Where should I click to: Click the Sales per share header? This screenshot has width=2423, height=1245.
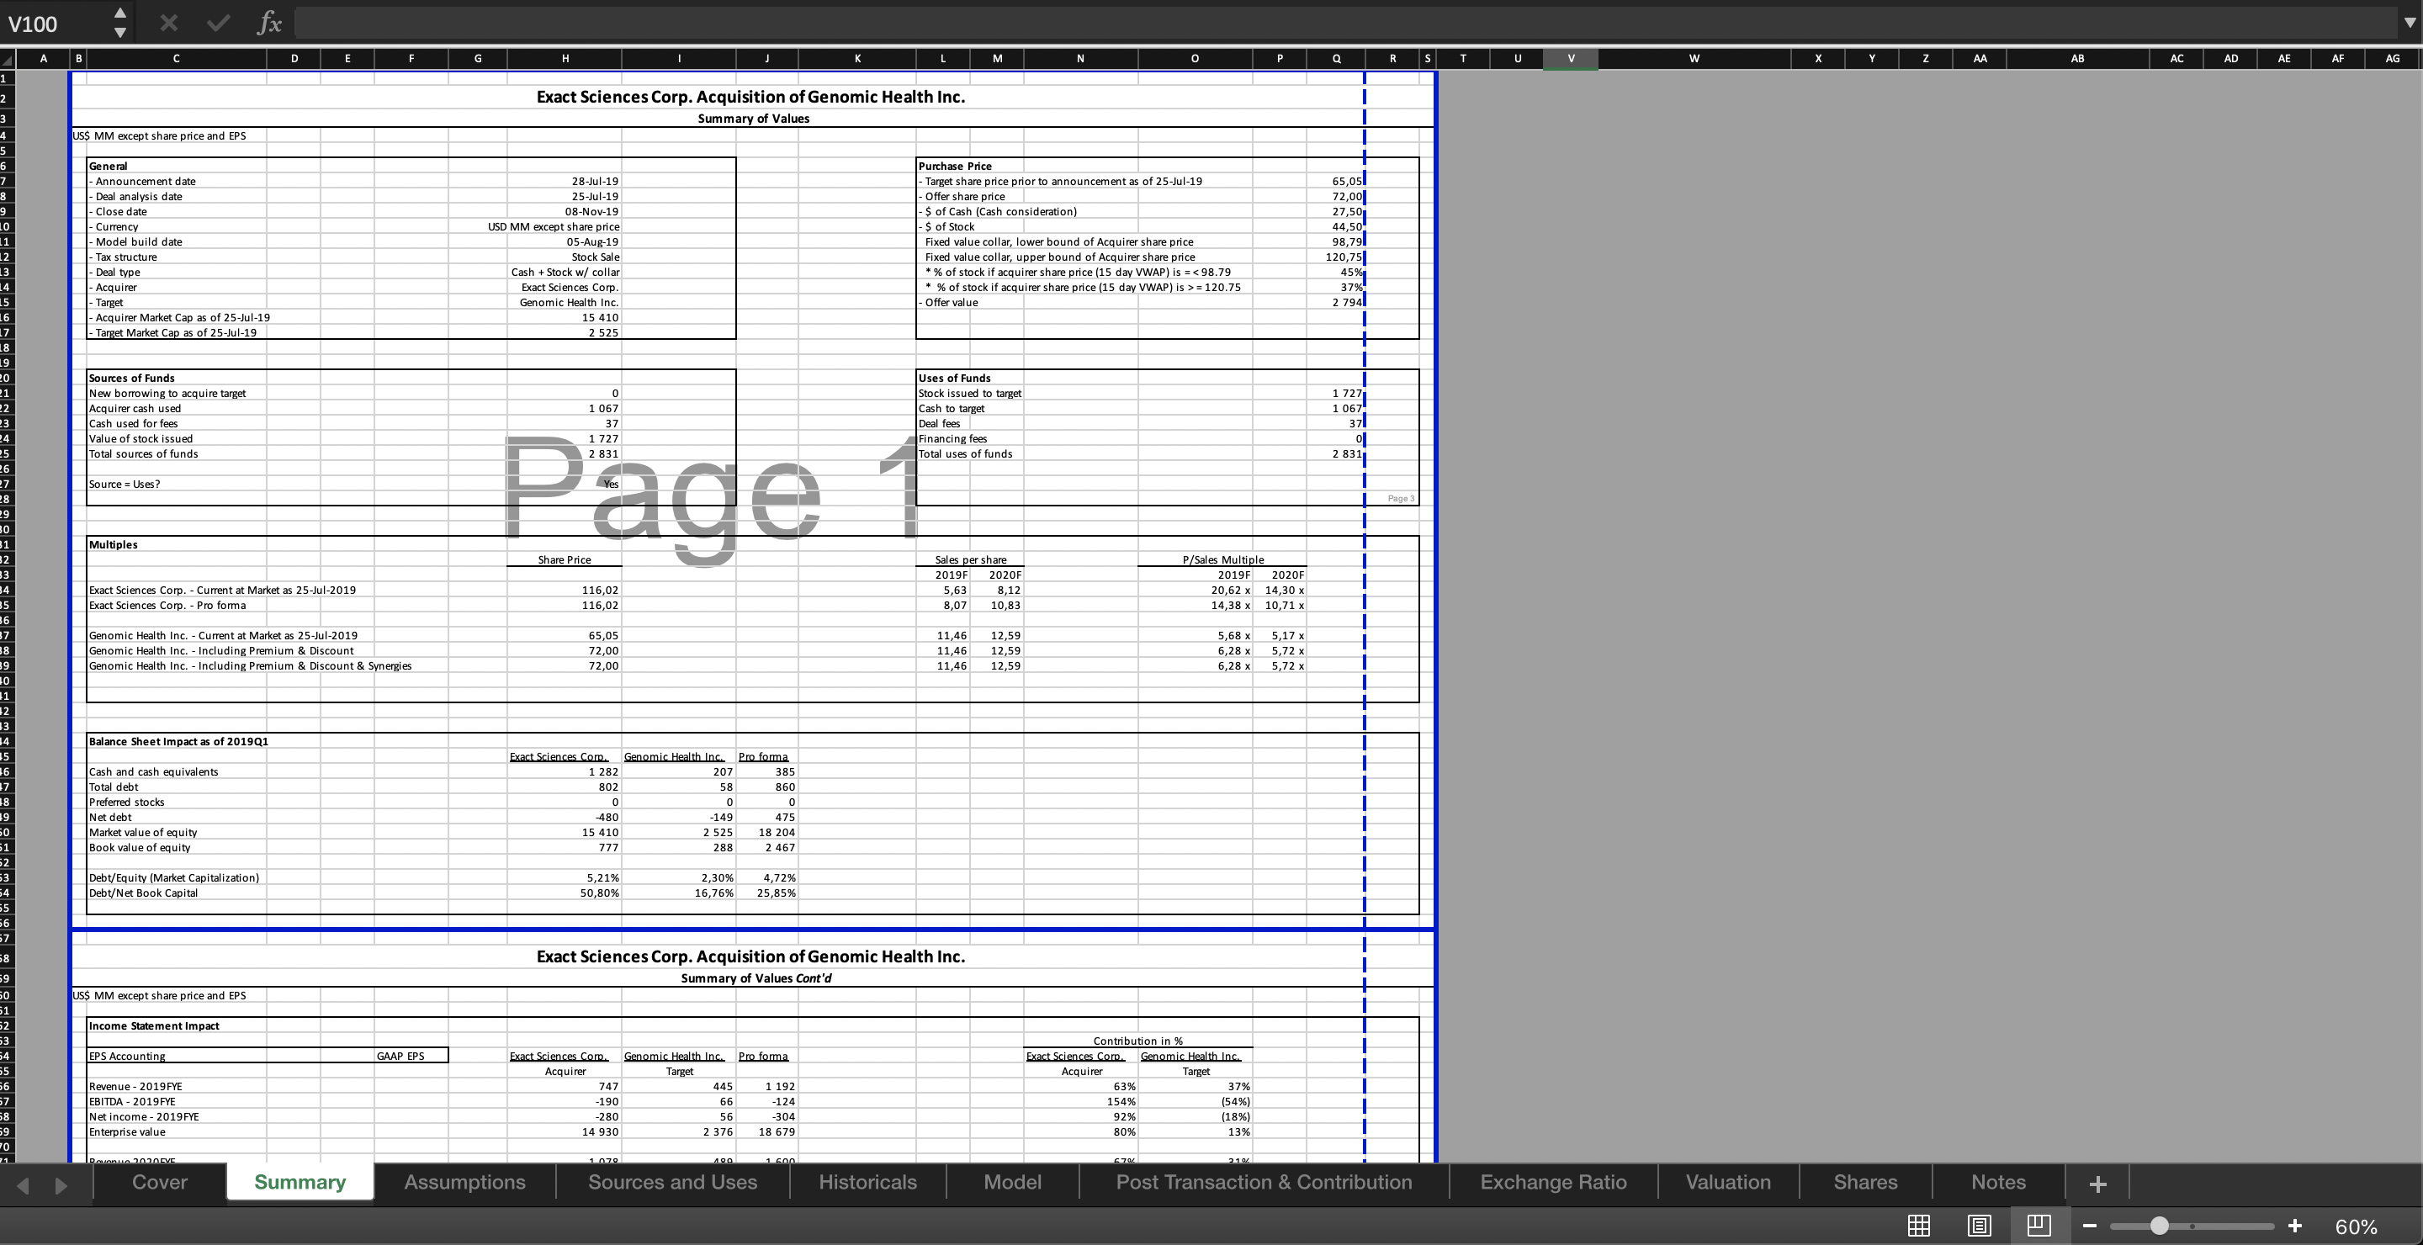click(971, 559)
